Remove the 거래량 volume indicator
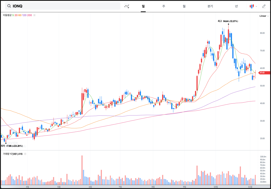Image resolution: width=271 pixels, height=189 pixels. tap(25, 154)
